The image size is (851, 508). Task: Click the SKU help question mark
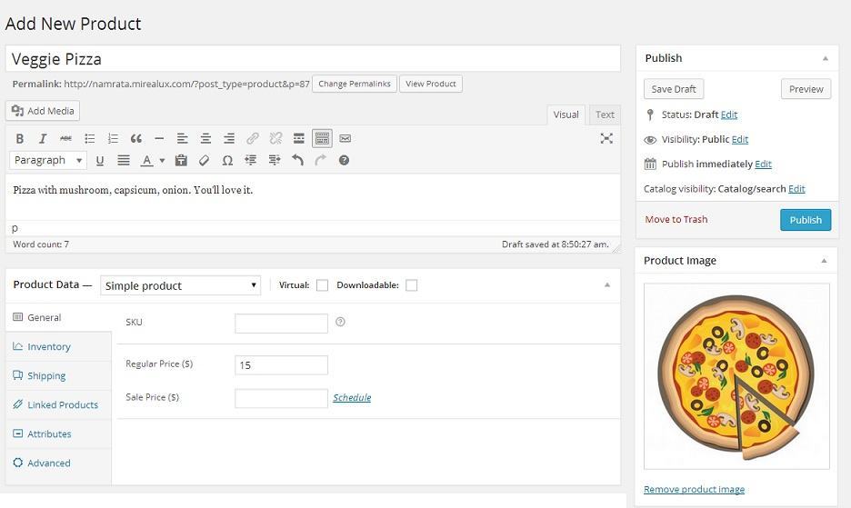pyautogui.click(x=340, y=322)
